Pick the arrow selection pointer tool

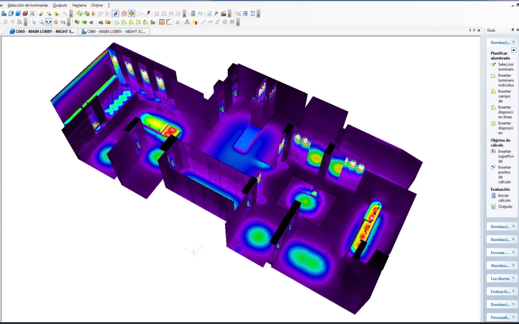click(34, 22)
